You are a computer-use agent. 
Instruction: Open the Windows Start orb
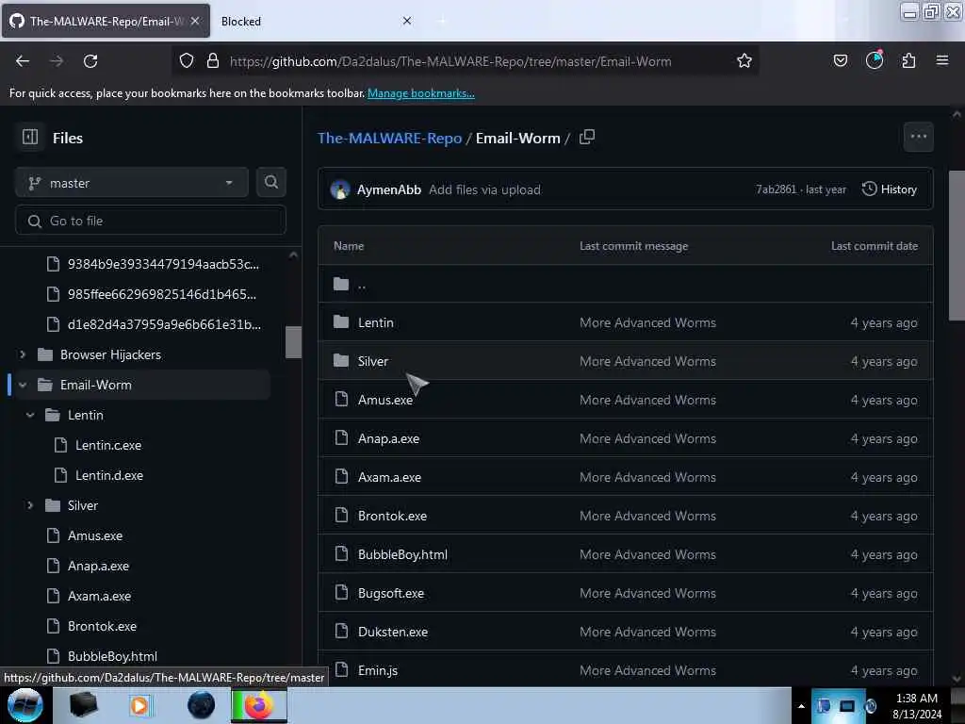pos(25,705)
